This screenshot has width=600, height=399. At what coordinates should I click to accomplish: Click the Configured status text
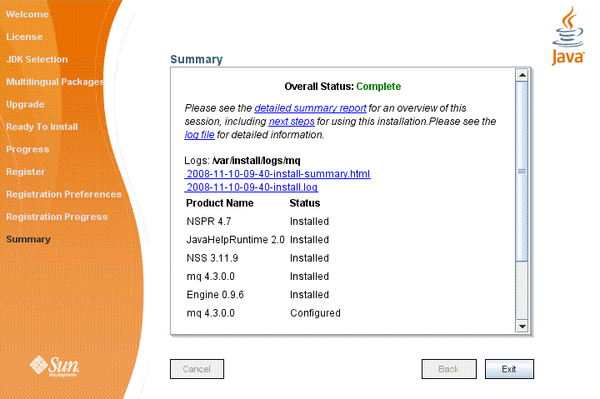[315, 313]
